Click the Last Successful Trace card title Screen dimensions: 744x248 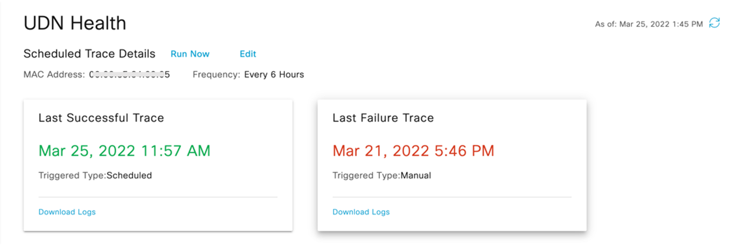(x=101, y=118)
